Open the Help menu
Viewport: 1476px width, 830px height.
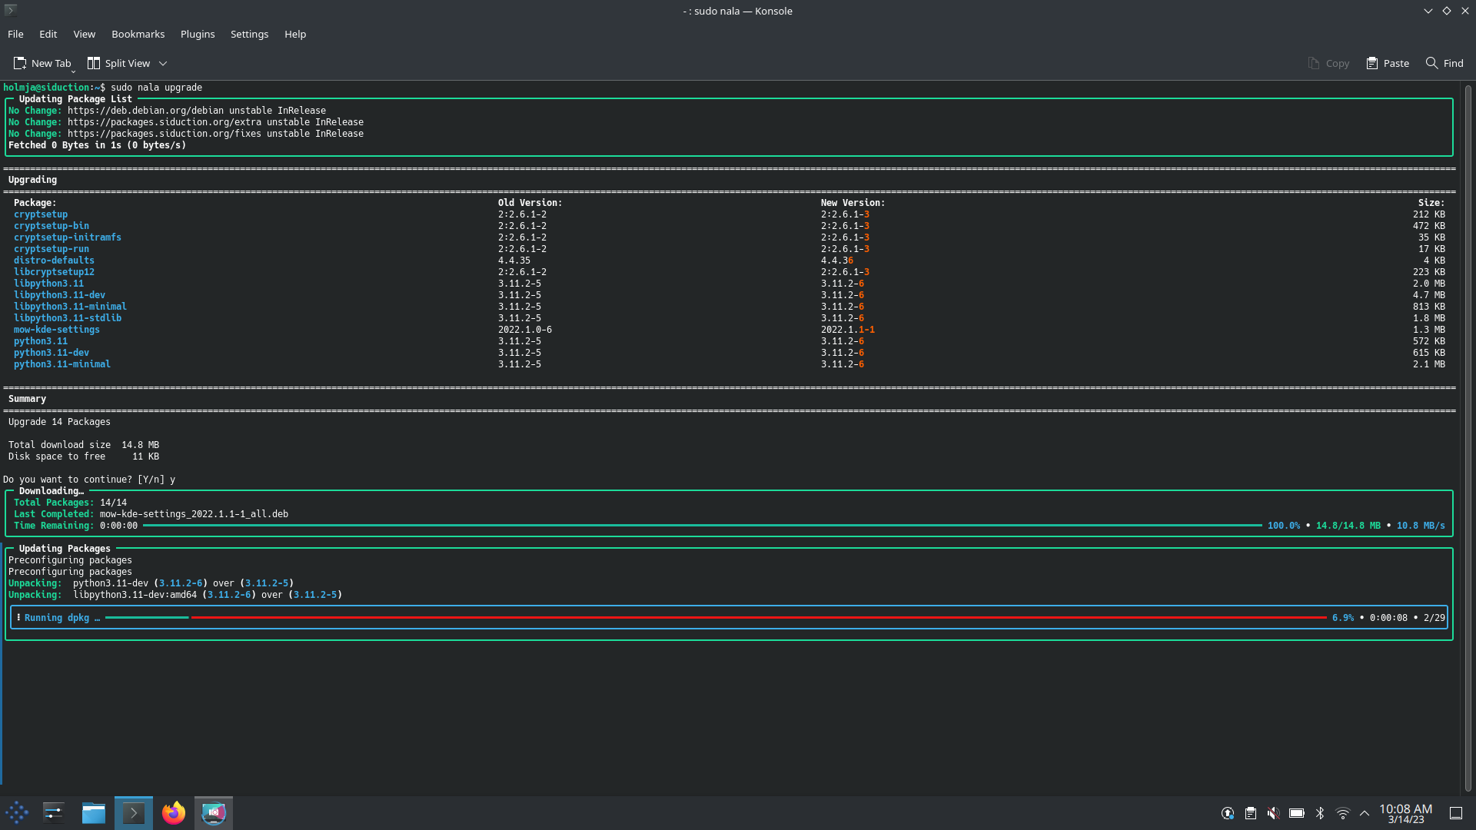[295, 34]
